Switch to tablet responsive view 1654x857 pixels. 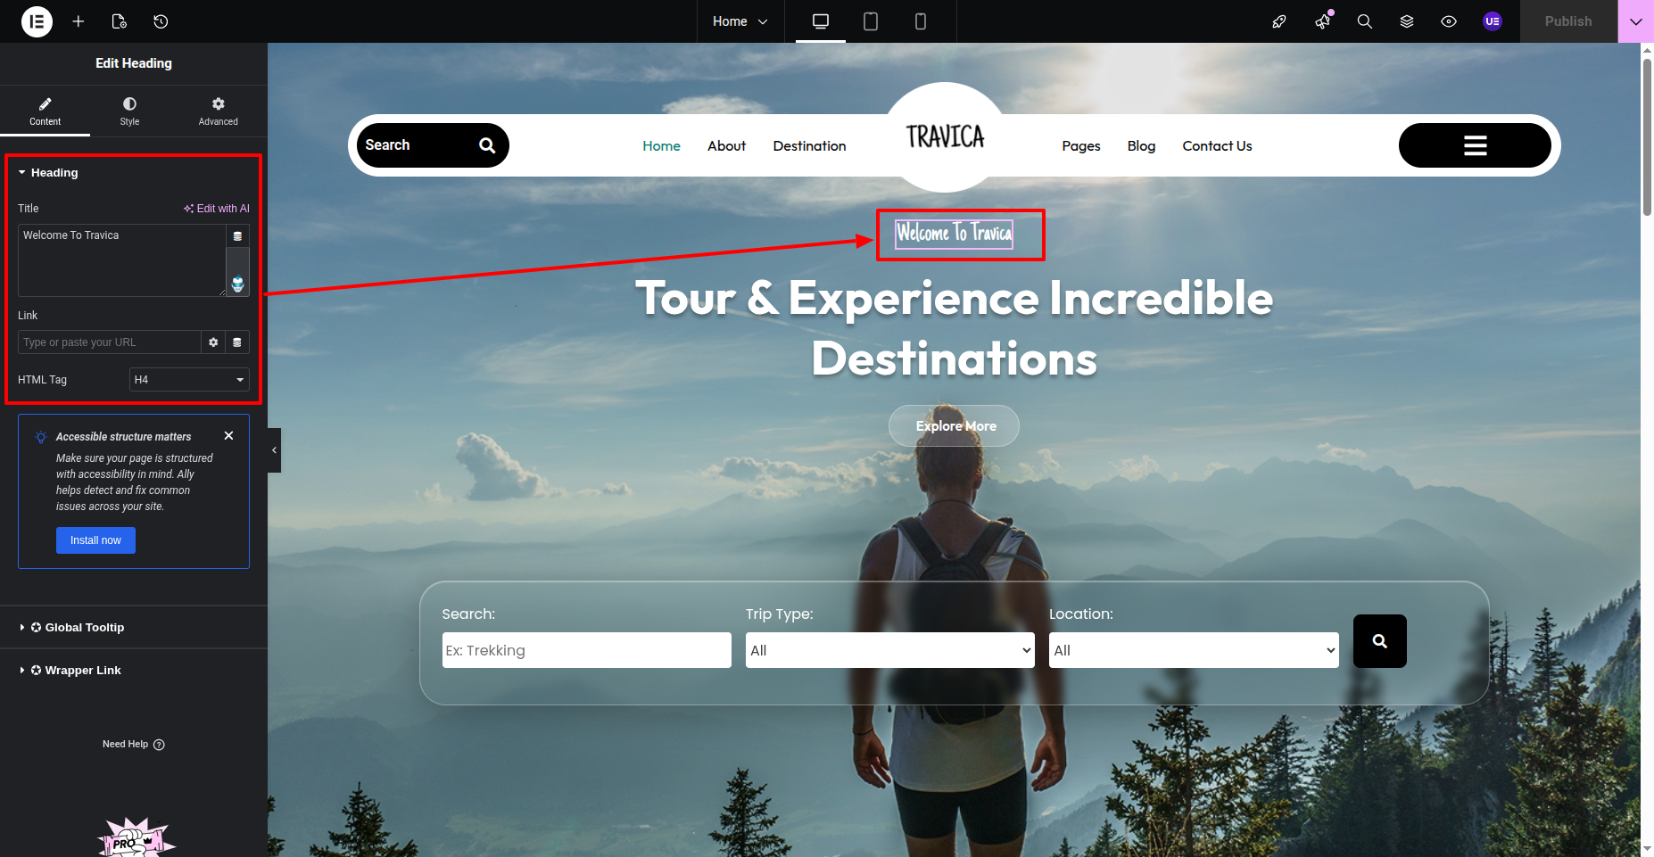click(870, 21)
